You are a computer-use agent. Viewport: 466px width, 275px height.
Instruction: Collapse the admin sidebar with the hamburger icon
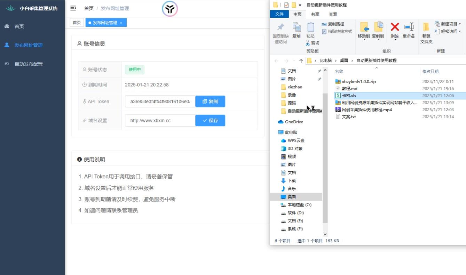click(73, 8)
